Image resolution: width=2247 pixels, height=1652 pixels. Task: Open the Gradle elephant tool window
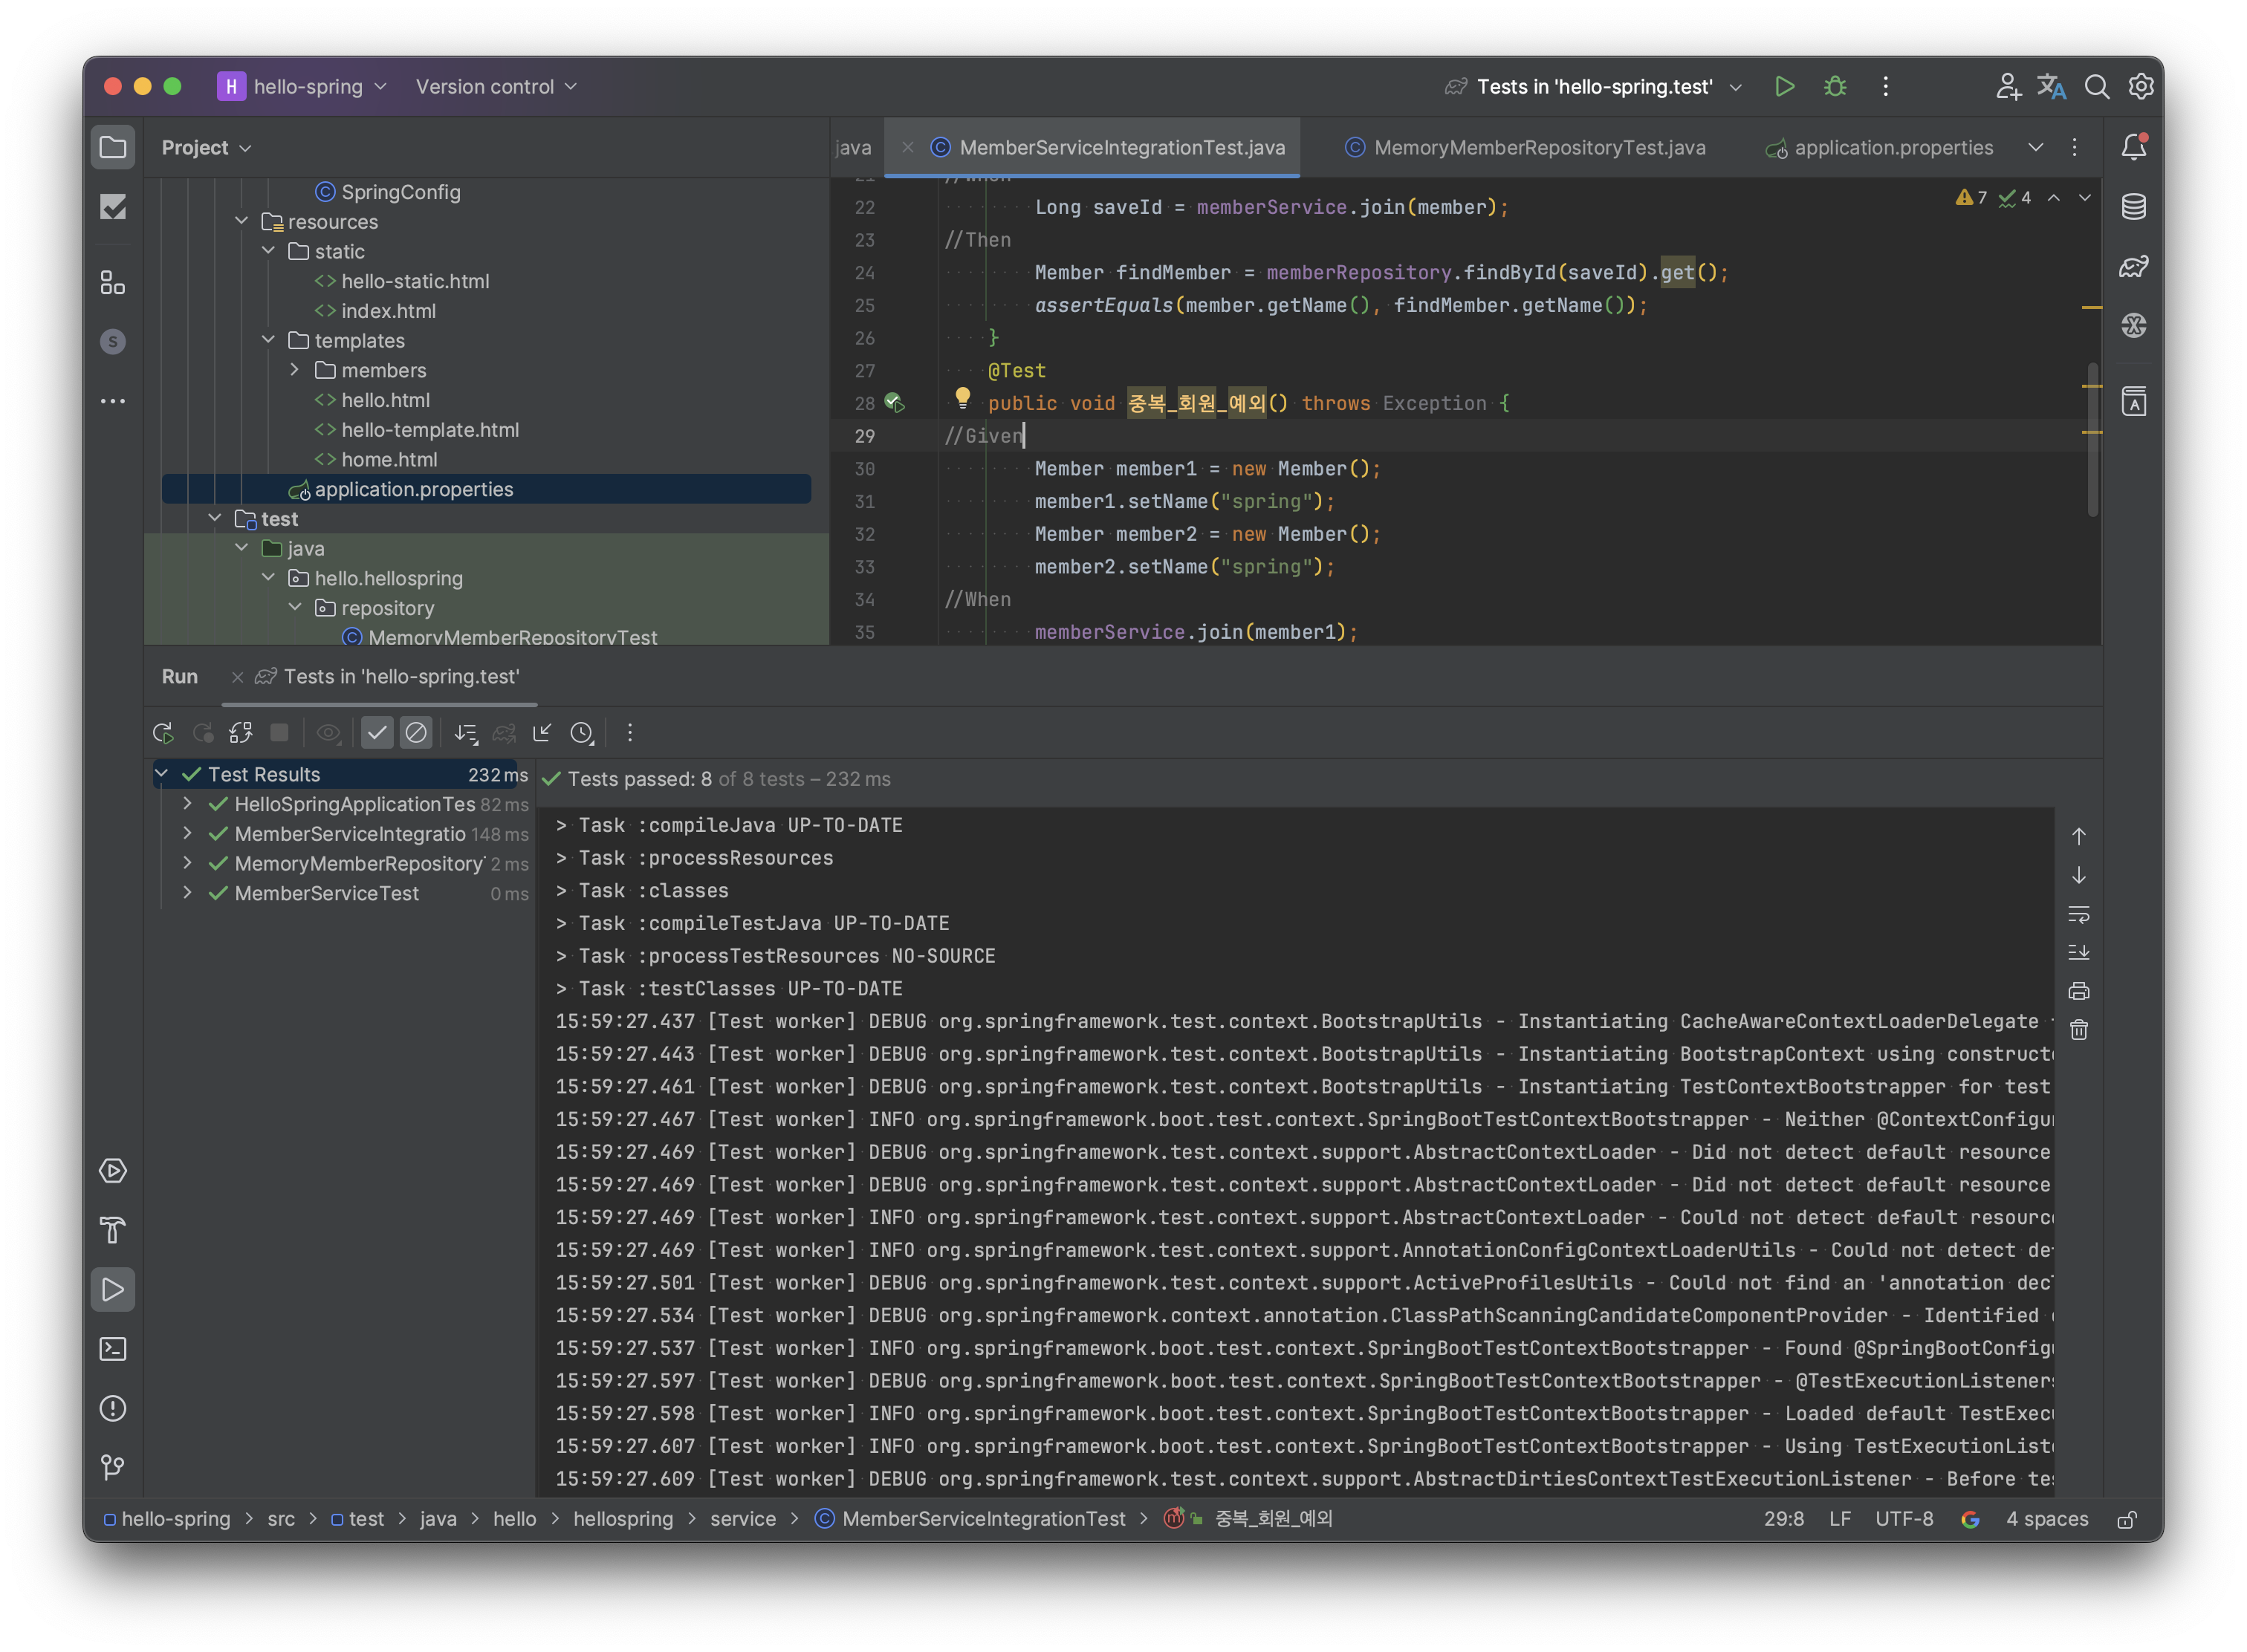2133,266
